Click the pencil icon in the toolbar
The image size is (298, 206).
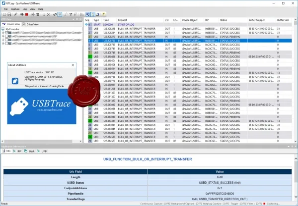[15, 14]
